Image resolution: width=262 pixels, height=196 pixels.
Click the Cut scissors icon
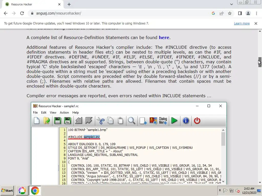100,120
